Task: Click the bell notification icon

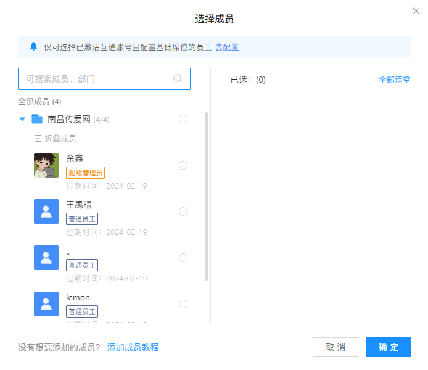Action: (33, 47)
